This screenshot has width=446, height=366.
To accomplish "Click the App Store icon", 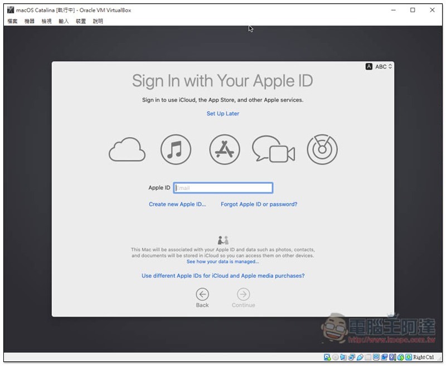I will click(x=225, y=149).
